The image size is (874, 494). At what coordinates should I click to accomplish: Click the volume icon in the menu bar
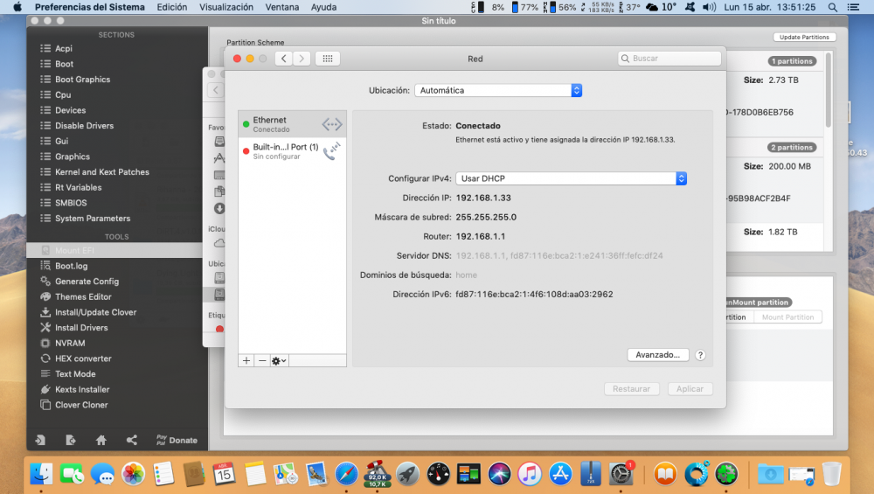tap(709, 7)
